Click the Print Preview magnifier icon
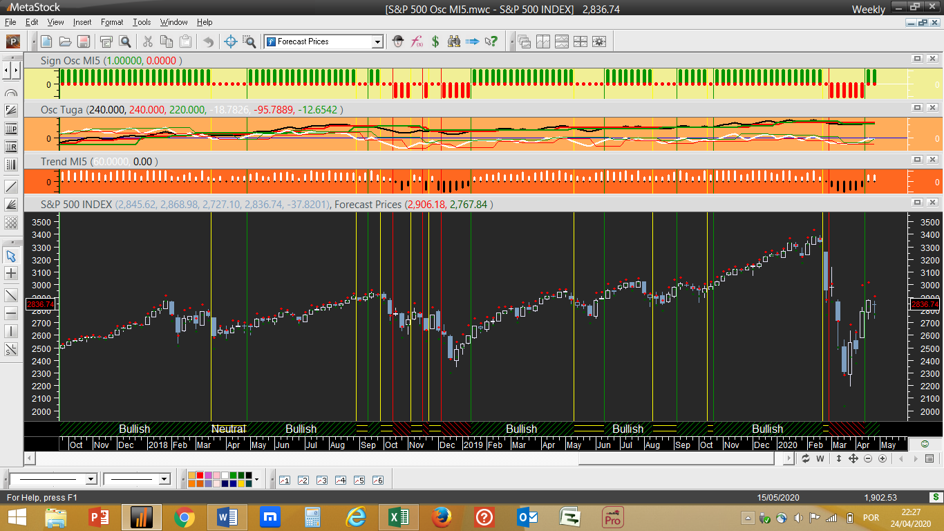The height and width of the screenshot is (531, 944). (124, 41)
